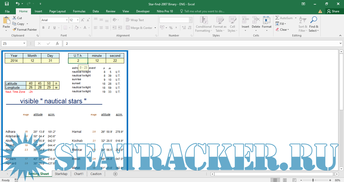Open Conditional Formatting in Styles group
The width and height of the screenshot is (344, 182).
[x=203, y=24]
